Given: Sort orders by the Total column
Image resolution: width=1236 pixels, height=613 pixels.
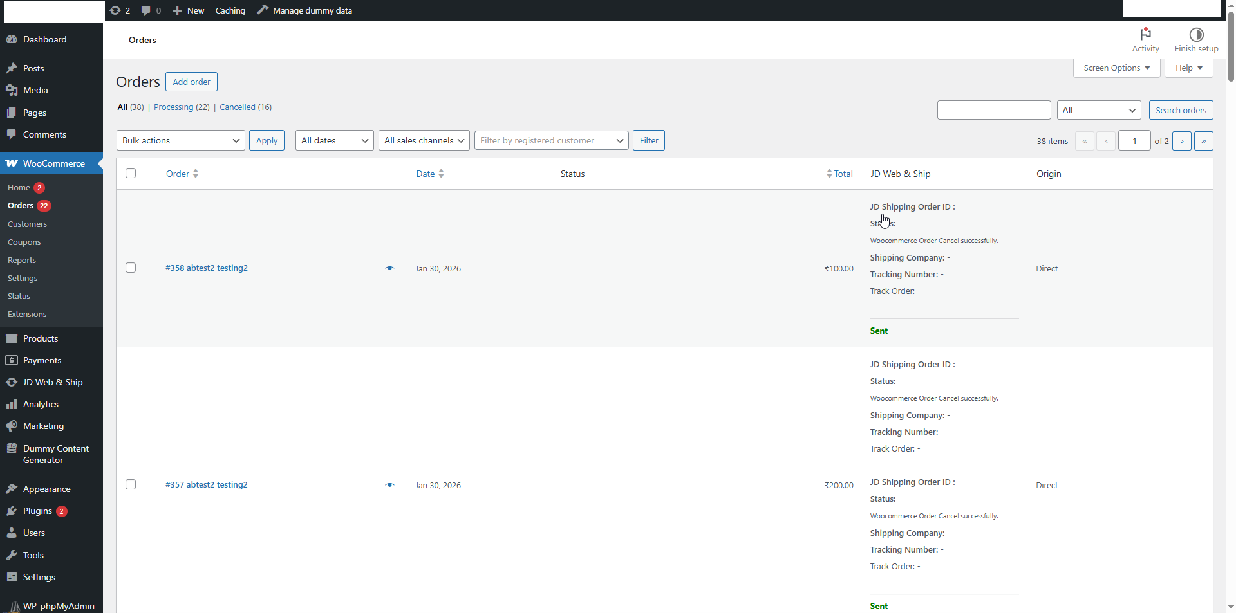Looking at the screenshot, I should [840, 174].
